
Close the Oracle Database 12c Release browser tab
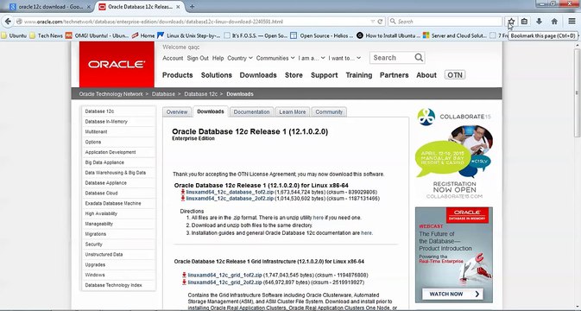coord(179,7)
